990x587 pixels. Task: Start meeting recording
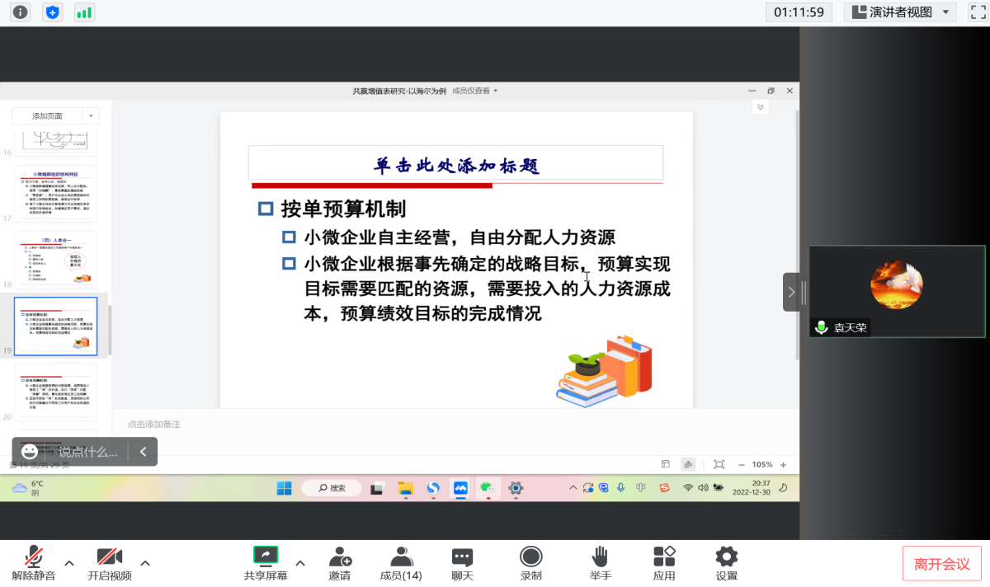click(x=530, y=563)
